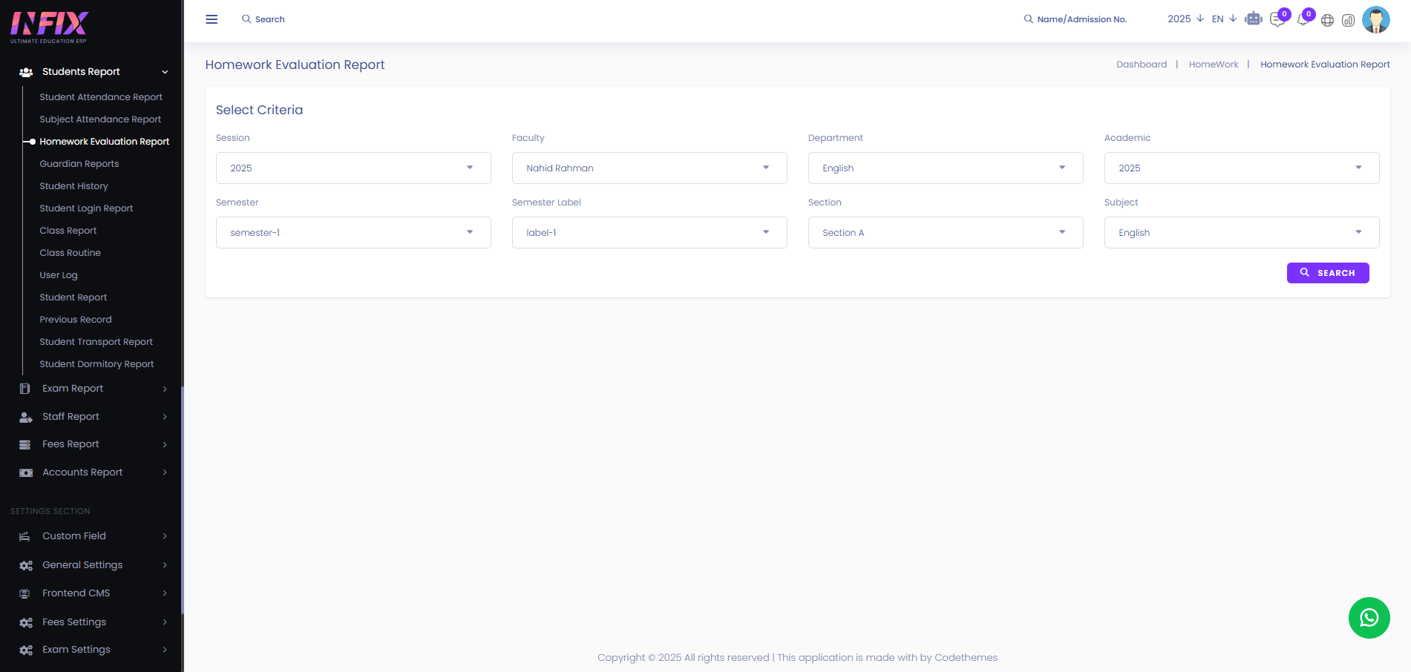Toggle the hamburger sidebar menu icon
The image size is (1411, 672).
(x=212, y=19)
